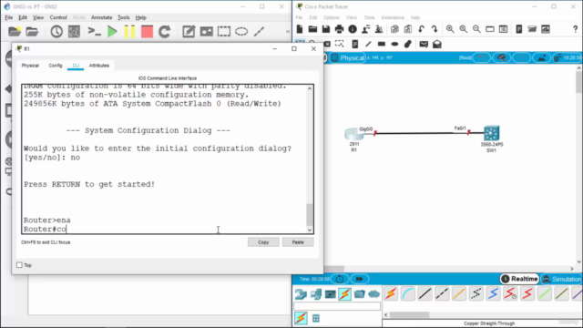
Task: Click fast forward time button
Action: point(359,279)
